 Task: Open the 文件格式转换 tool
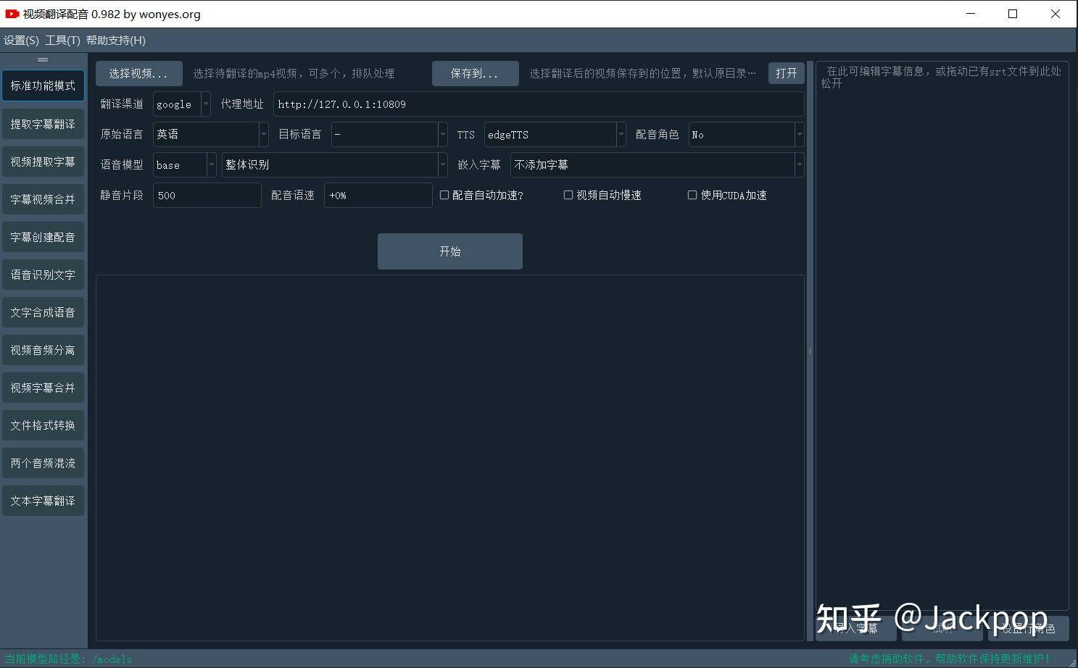43,425
